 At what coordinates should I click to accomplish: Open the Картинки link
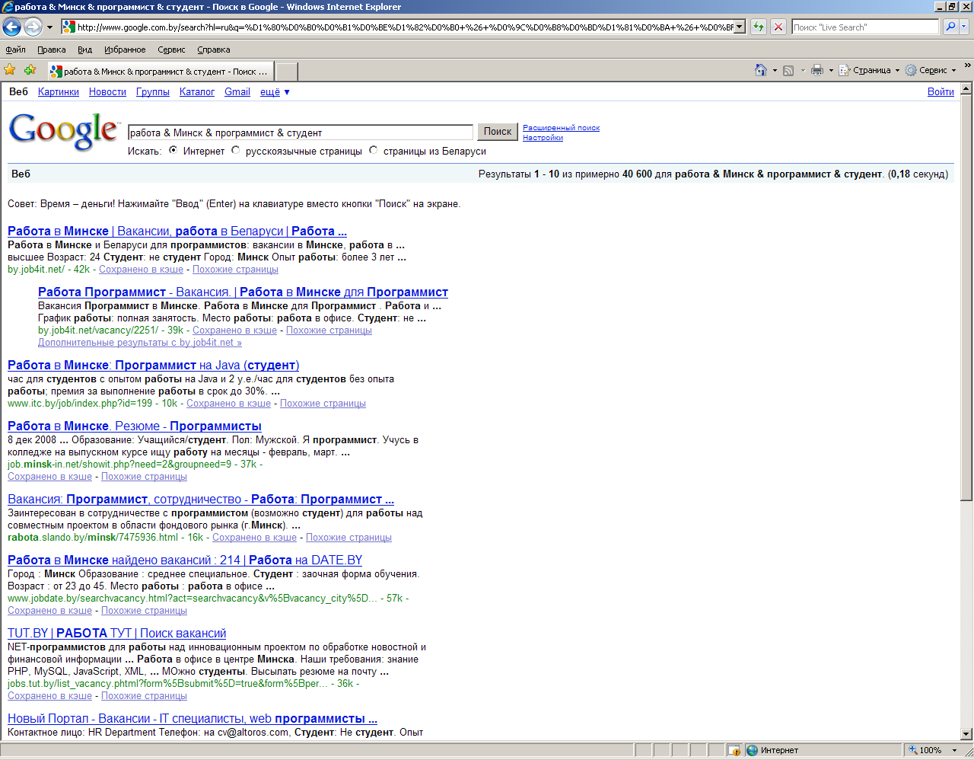coord(59,92)
